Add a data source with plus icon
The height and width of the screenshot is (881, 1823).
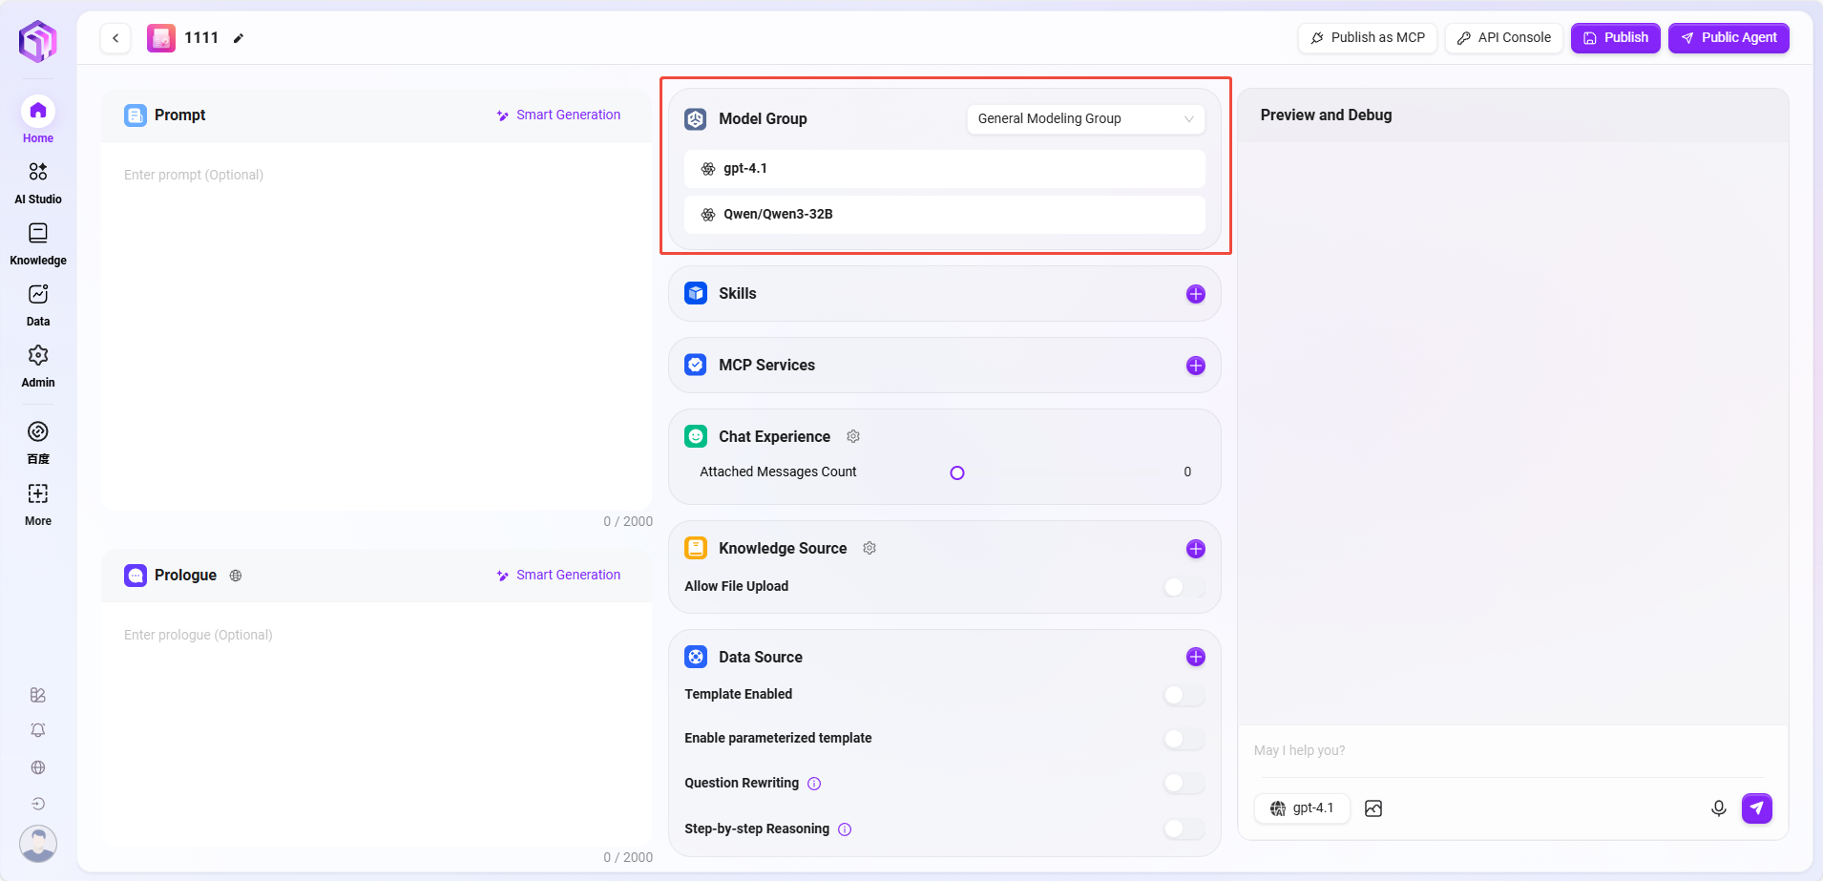pos(1195,657)
